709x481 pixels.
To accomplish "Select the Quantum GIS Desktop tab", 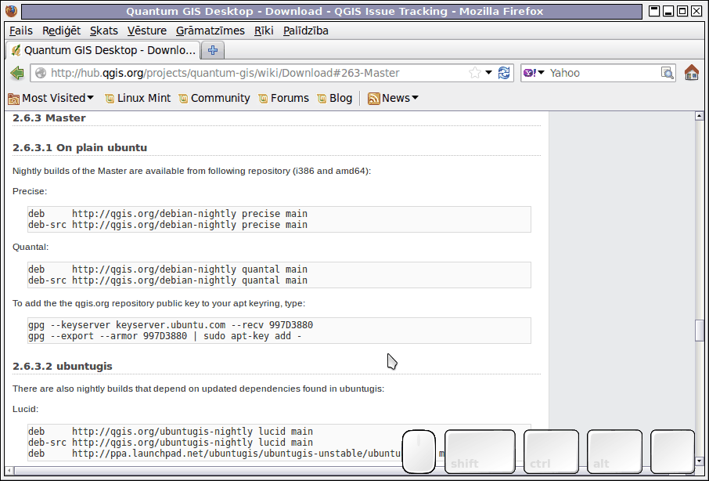I will tap(103, 50).
